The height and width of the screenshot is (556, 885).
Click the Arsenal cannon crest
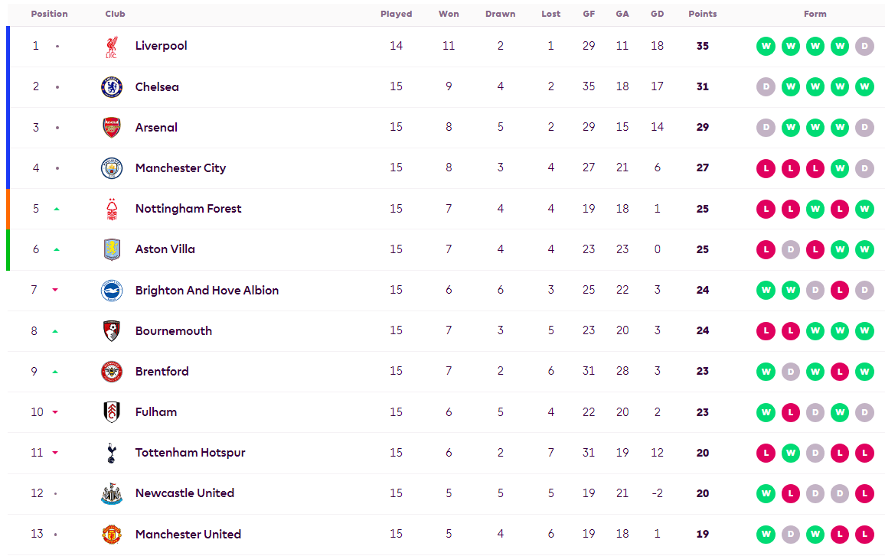pyautogui.click(x=112, y=128)
